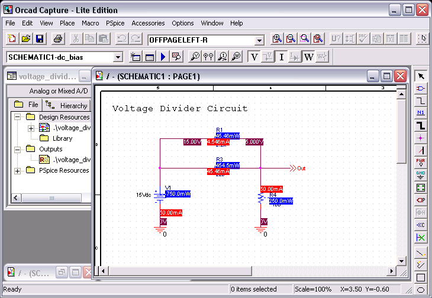Create a new simulation profile icon
432x298 pixels.
point(136,57)
